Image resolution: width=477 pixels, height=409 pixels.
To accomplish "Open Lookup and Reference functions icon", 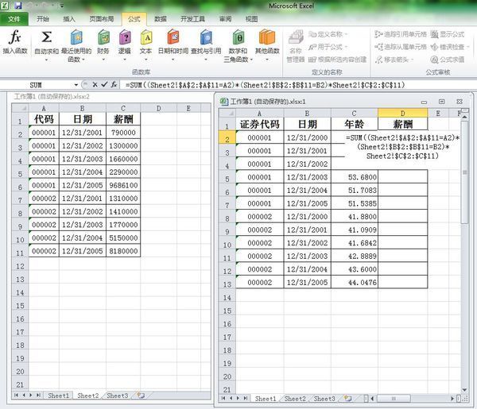I will [206, 37].
